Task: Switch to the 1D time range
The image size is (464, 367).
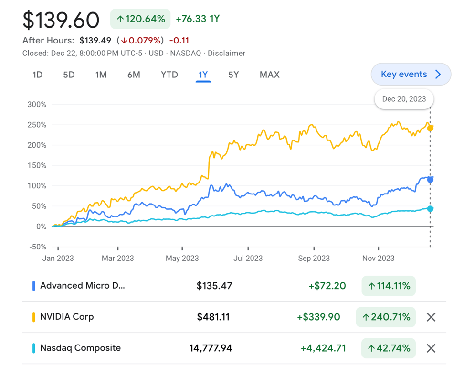Action: (x=37, y=75)
